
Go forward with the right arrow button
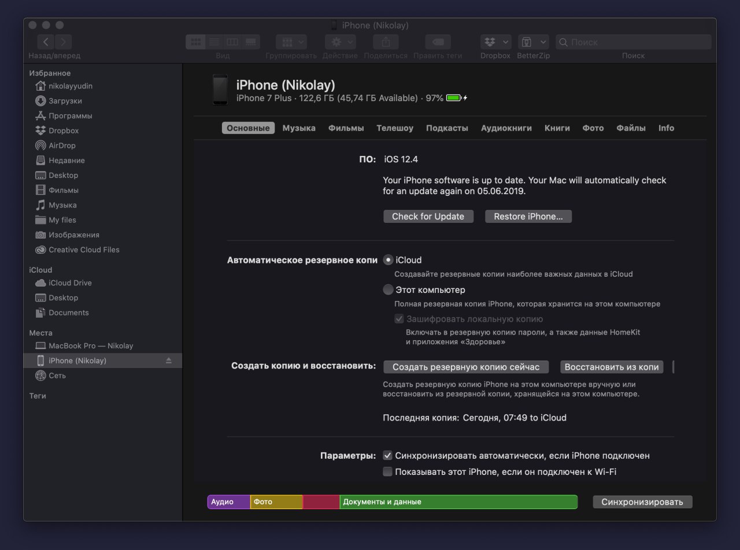[63, 42]
